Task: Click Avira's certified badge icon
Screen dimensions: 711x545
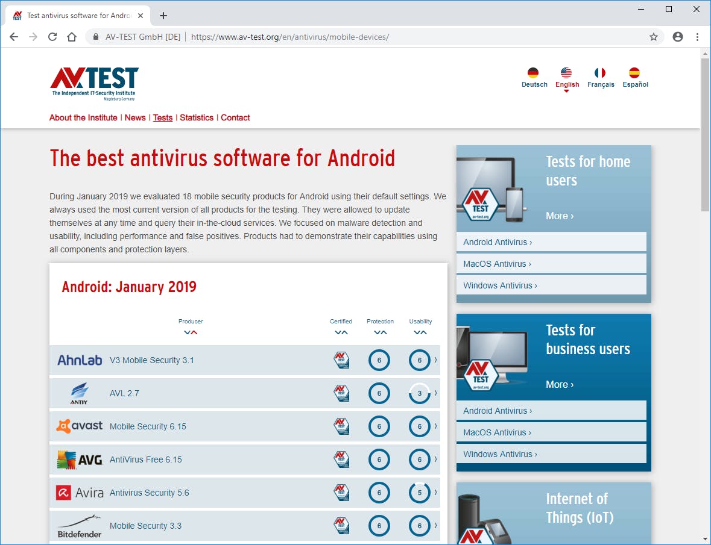Action: [x=341, y=493]
